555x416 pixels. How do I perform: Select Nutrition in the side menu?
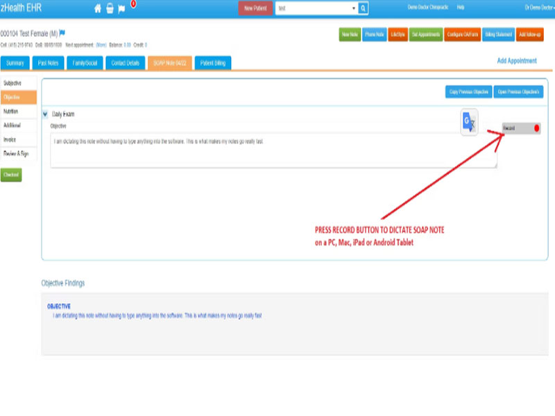[19, 112]
